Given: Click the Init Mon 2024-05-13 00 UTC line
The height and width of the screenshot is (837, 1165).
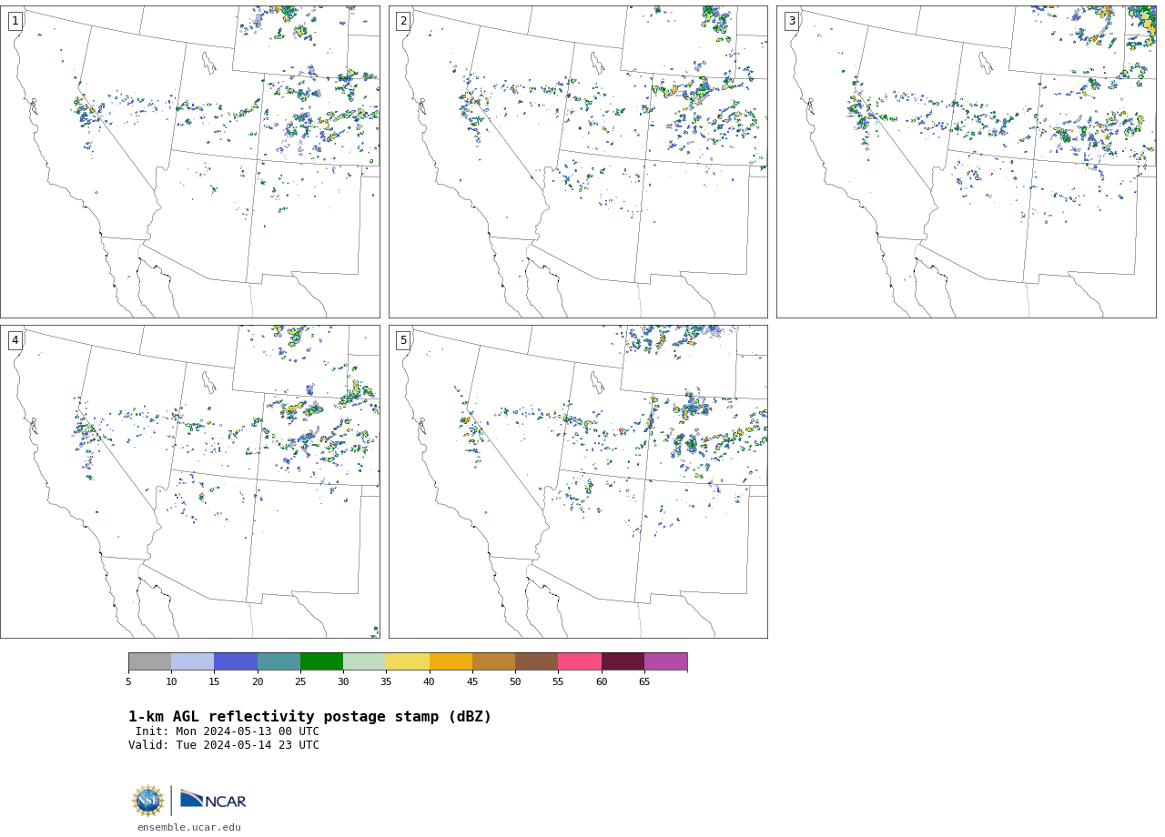Looking at the screenshot, I should click(x=228, y=731).
